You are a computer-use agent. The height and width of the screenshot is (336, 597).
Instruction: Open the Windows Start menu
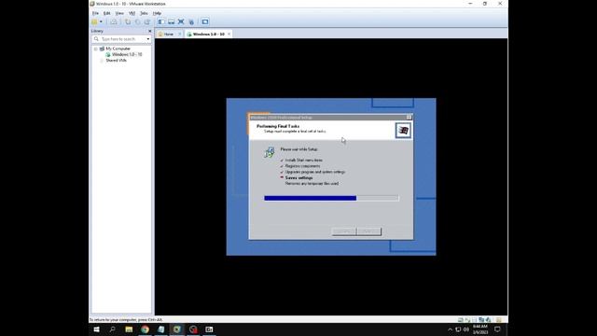[x=96, y=329]
